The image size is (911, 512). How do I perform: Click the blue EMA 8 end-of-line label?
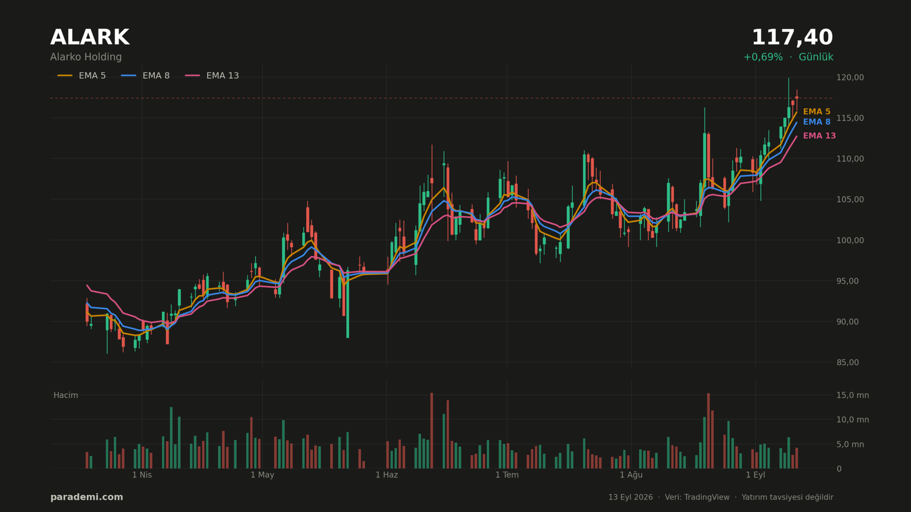(x=816, y=122)
